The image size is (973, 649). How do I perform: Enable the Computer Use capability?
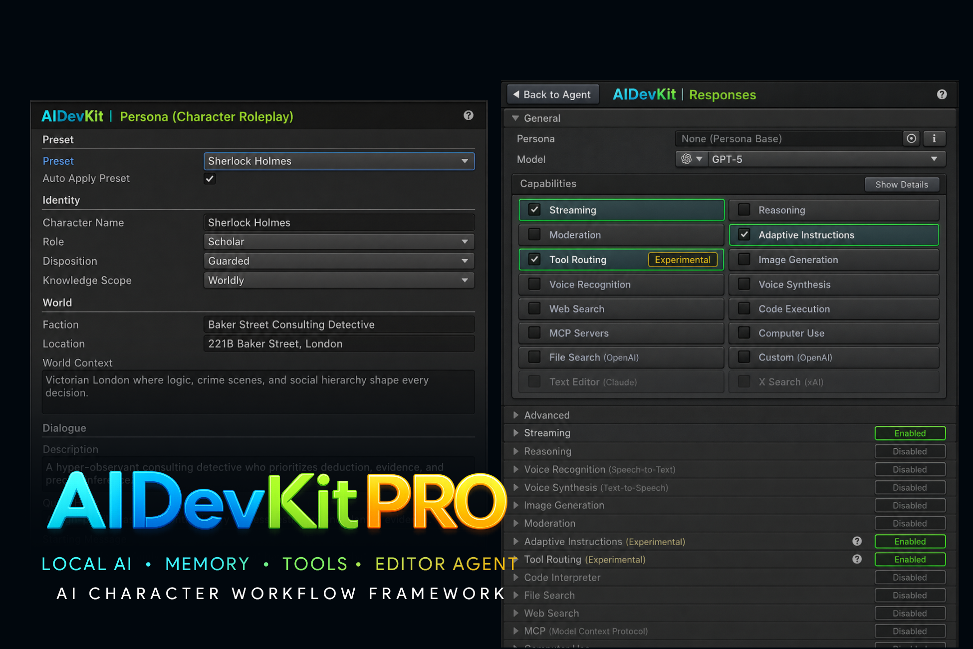pyautogui.click(x=744, y=333)
